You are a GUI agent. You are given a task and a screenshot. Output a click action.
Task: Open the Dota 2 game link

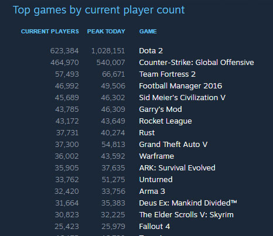151,51
